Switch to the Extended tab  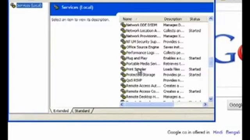click(x=61, y=110)
